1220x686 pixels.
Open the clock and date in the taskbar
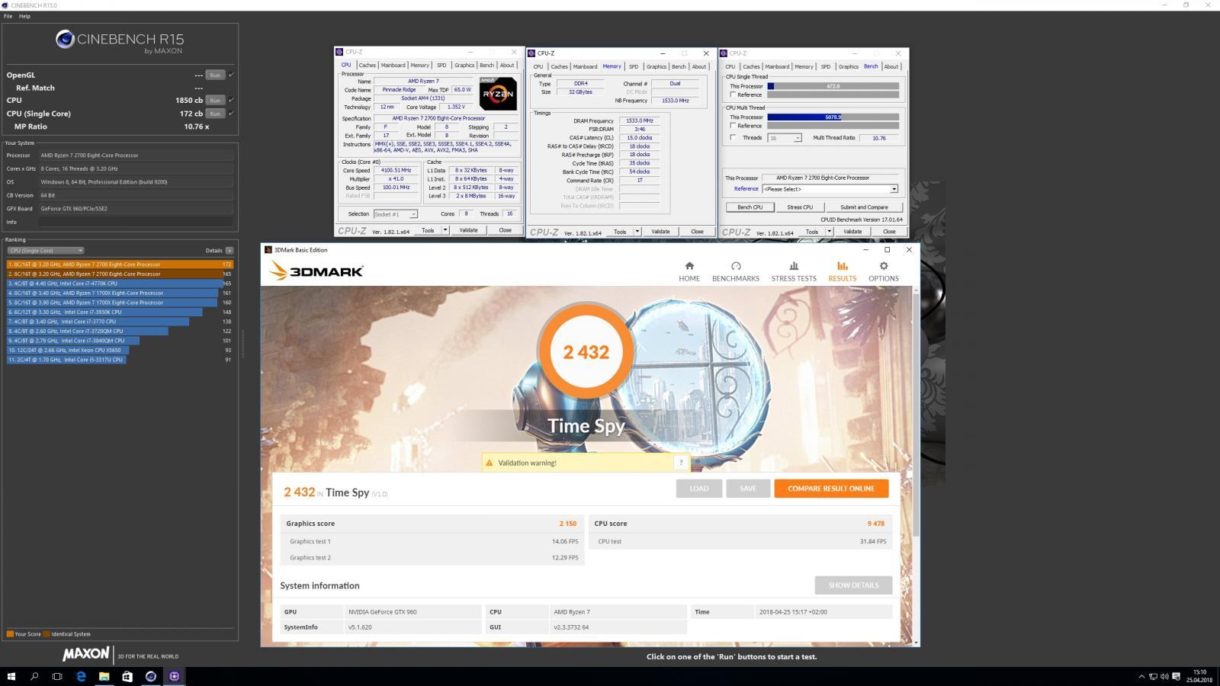(x=1199, y=676)
